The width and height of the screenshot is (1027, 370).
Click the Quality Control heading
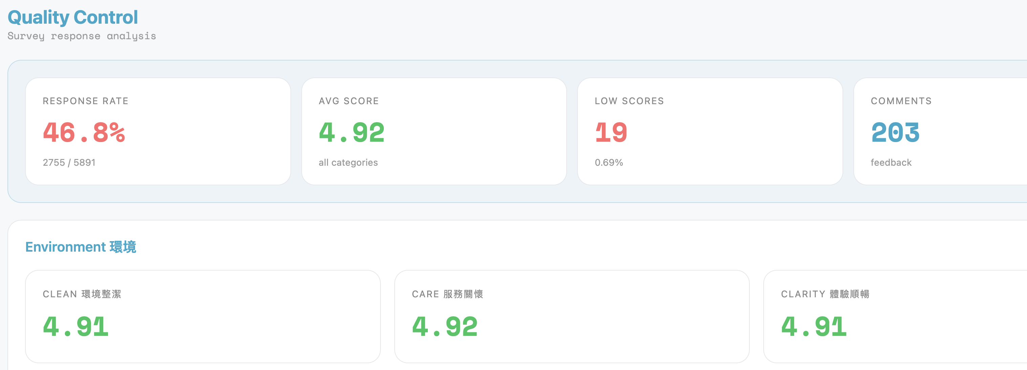point(72,18)
